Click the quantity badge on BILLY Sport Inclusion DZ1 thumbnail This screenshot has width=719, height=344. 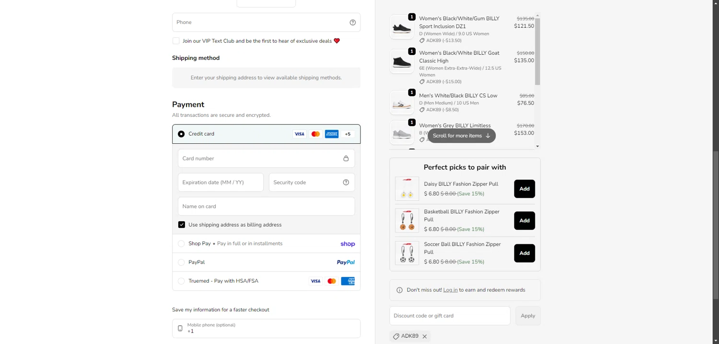tap(412, 17)
